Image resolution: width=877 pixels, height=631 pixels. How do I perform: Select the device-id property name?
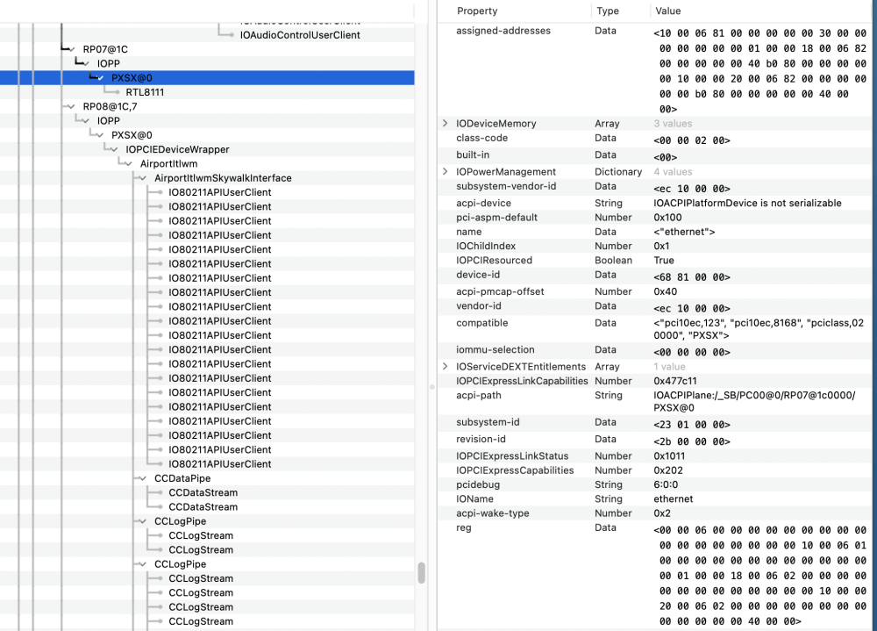(478, 275)
